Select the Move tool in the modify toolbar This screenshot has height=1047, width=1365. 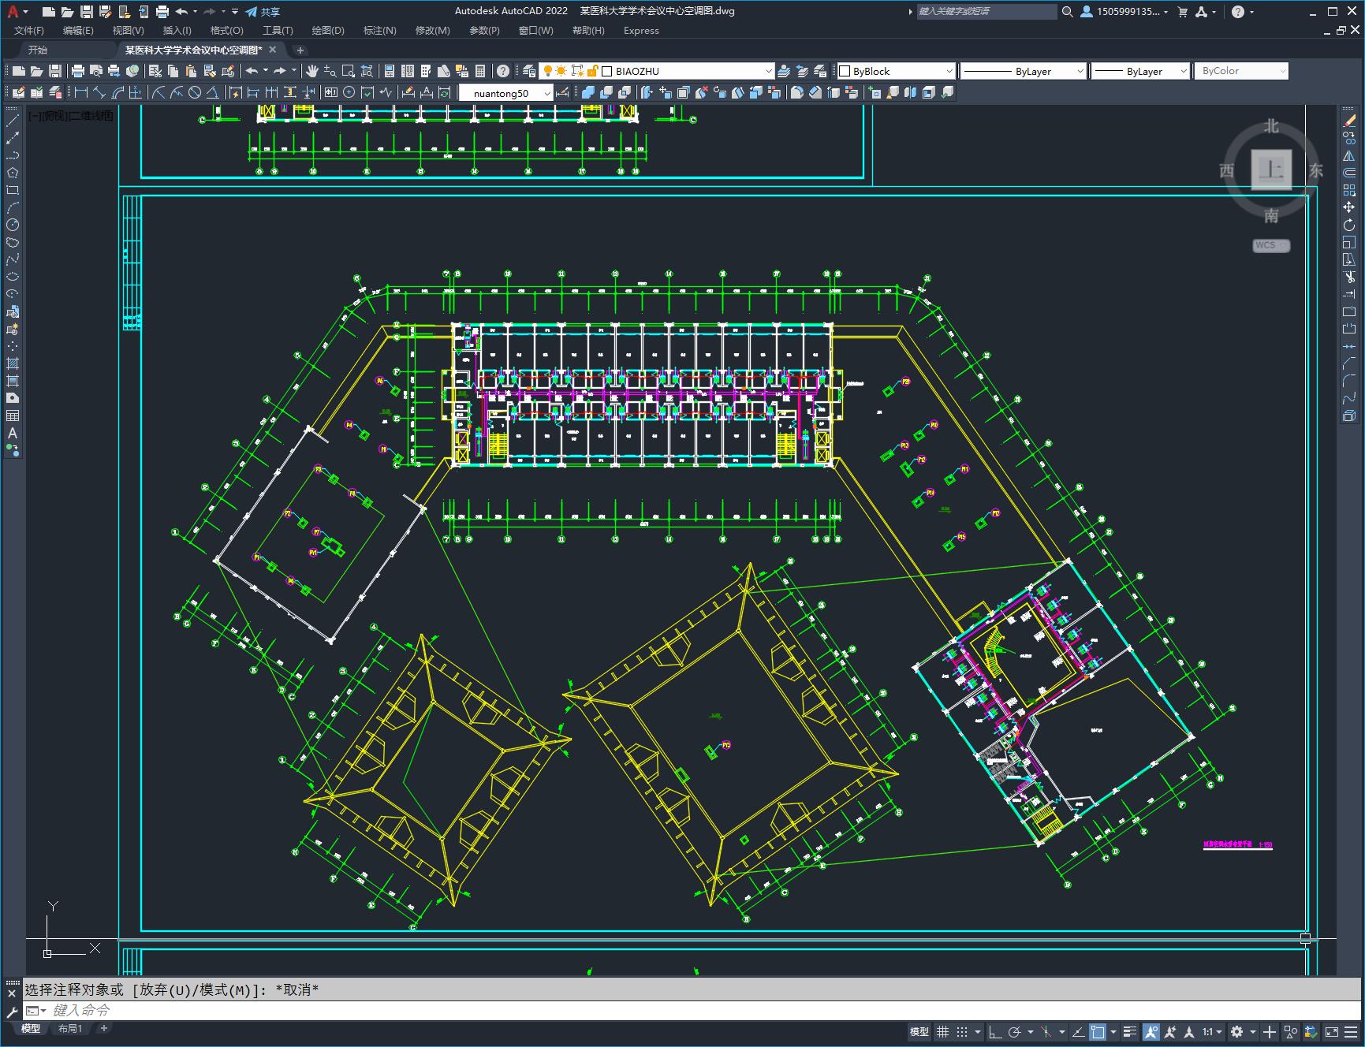click(x=1349, y=207)
